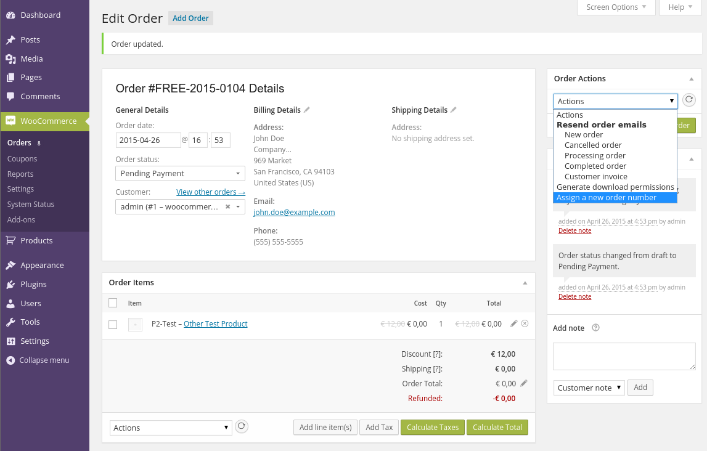The height and width of the screenshot is (451, 707).
Task: Click the edit pencil beside Shipping Details
Action: click(x=454, y=110)
